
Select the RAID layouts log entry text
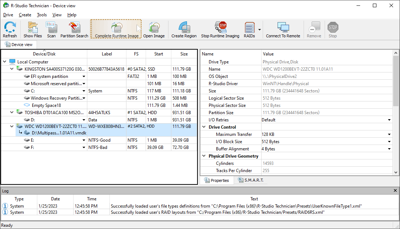(218, 212)
